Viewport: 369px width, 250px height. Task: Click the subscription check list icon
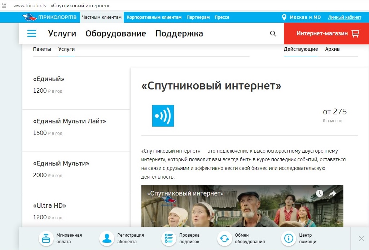169,238
